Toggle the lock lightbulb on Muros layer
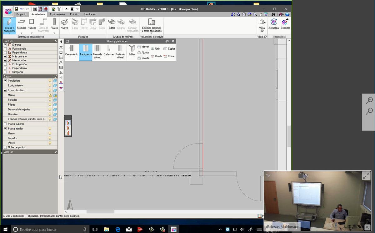The width and height of the screenshot is (375, 233). 50,95
